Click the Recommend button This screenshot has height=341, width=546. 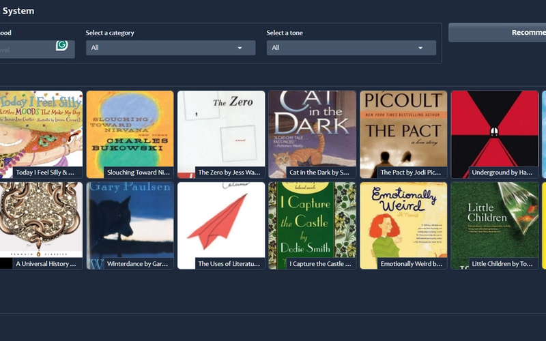click(498, 33)
